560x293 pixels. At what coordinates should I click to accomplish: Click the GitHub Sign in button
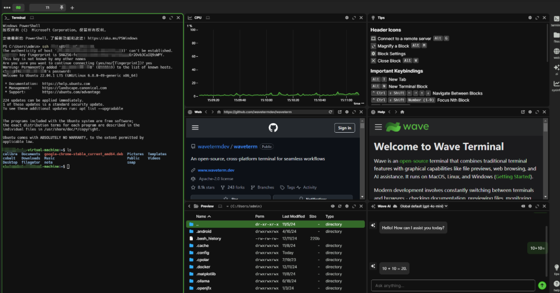point(344,128)
